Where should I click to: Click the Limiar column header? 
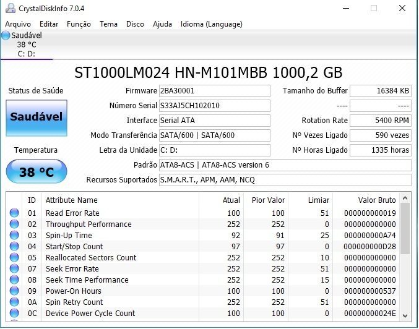[311, 200]
